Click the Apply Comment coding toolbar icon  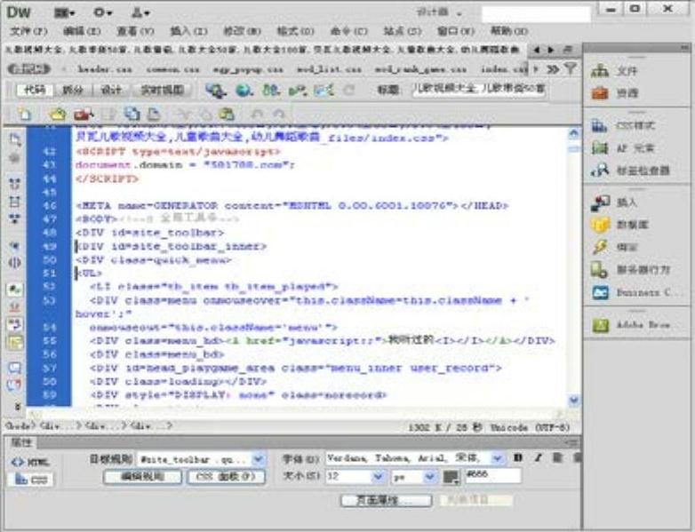14,368
